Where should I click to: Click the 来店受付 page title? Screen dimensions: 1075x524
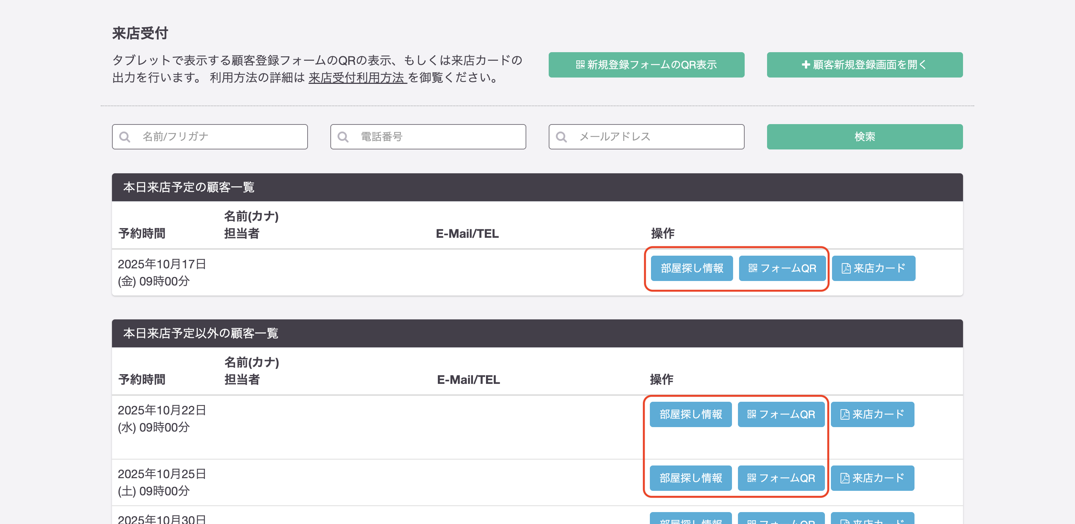click(140, 33)
